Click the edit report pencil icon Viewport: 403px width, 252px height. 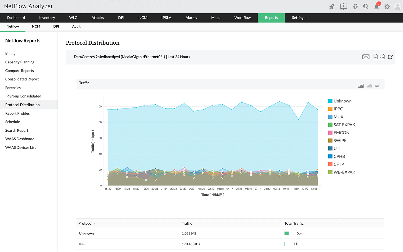click(390, 57)
